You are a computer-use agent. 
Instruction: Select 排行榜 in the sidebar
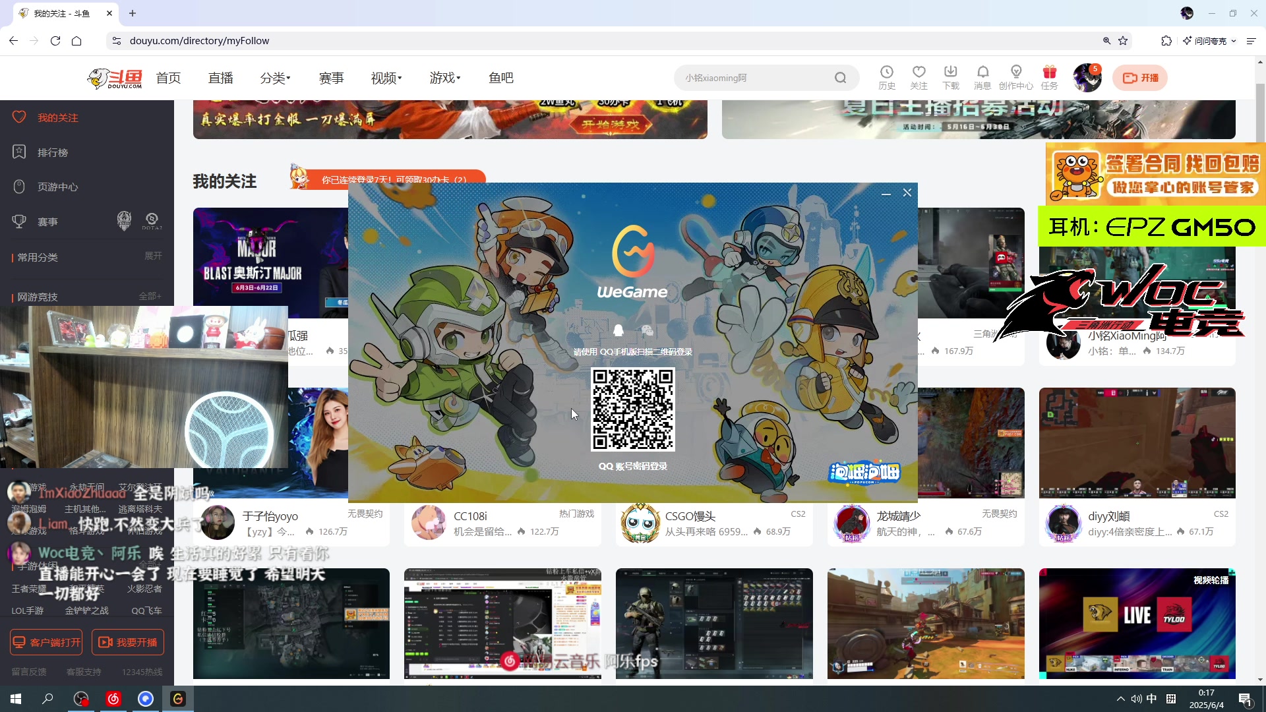click(x=53, y=152)
